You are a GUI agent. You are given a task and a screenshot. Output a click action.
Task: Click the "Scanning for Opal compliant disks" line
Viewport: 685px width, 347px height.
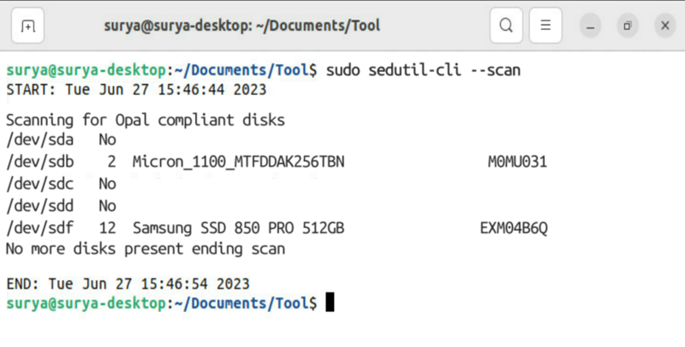point(146,120)
